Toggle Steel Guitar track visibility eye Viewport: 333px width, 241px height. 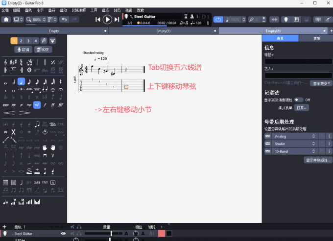pyautogui.click(x=63, y=234)
